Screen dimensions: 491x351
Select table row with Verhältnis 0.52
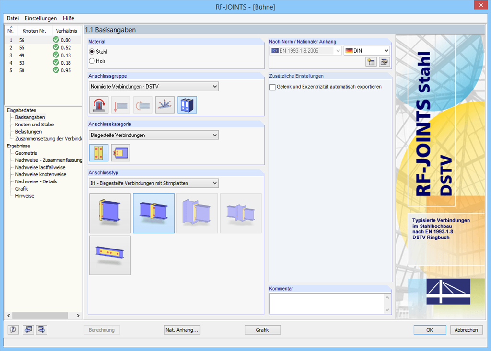point(43,47)
